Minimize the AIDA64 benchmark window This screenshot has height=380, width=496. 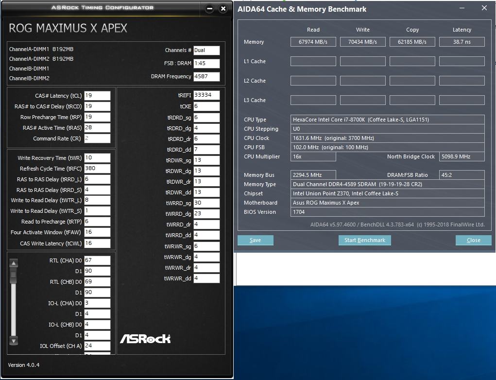click(x=462, y=8)
